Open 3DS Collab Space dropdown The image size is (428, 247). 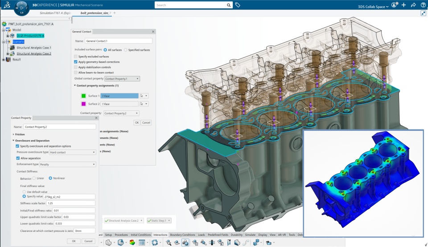[x=373, y=7]
